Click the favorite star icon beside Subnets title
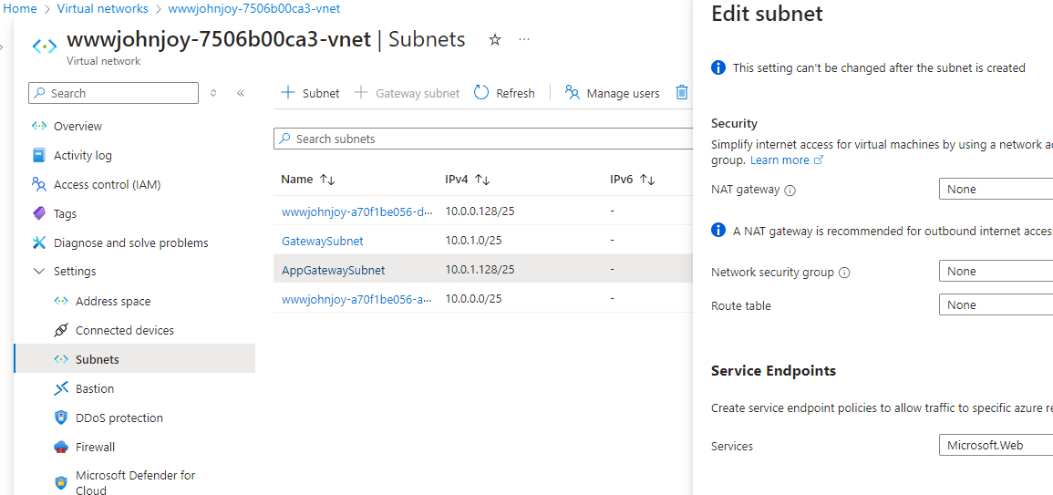 coord(495,40)
